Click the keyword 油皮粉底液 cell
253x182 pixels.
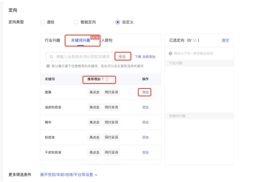[x=53, y=107]
